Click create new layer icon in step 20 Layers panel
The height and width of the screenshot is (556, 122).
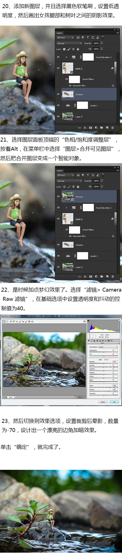point(107,128)
